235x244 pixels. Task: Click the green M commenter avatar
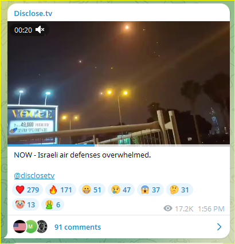30,227
